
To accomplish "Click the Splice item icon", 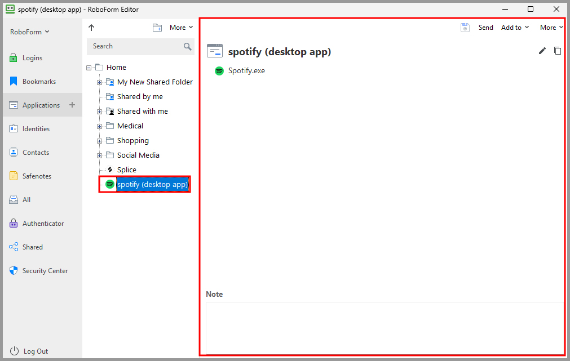I will 110,170.
